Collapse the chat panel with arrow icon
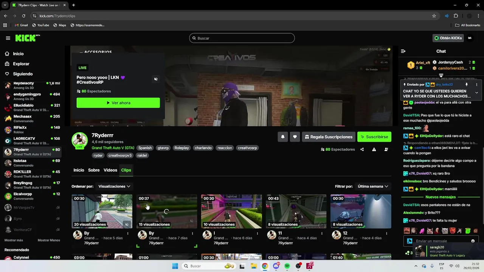The height and width of the screenshot is (272, 484). [x=403, y=51]
